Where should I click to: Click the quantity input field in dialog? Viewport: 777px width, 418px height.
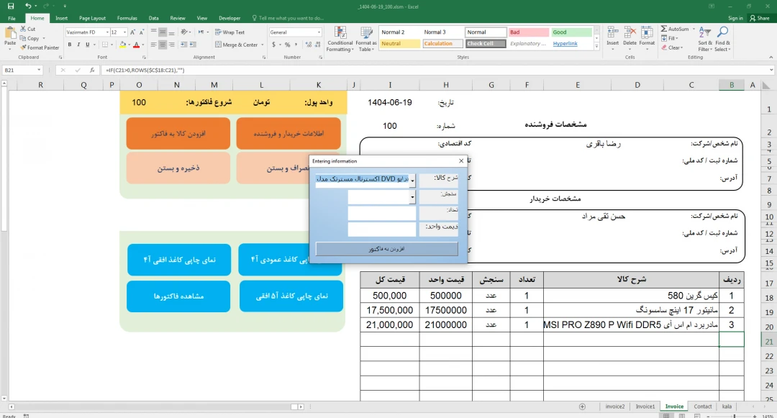(381, 214)
